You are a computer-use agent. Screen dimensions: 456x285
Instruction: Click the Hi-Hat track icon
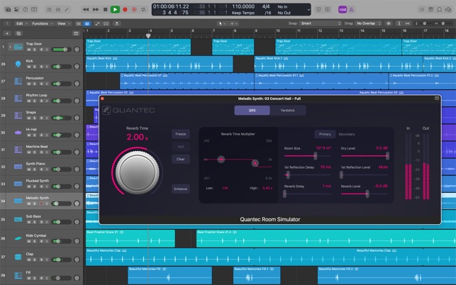pos(16,133)
